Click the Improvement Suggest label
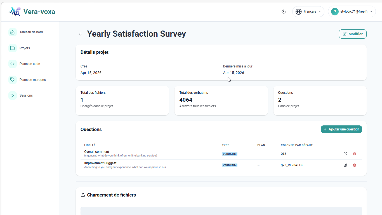Viewport: 382px width, 215px height. 100,163
